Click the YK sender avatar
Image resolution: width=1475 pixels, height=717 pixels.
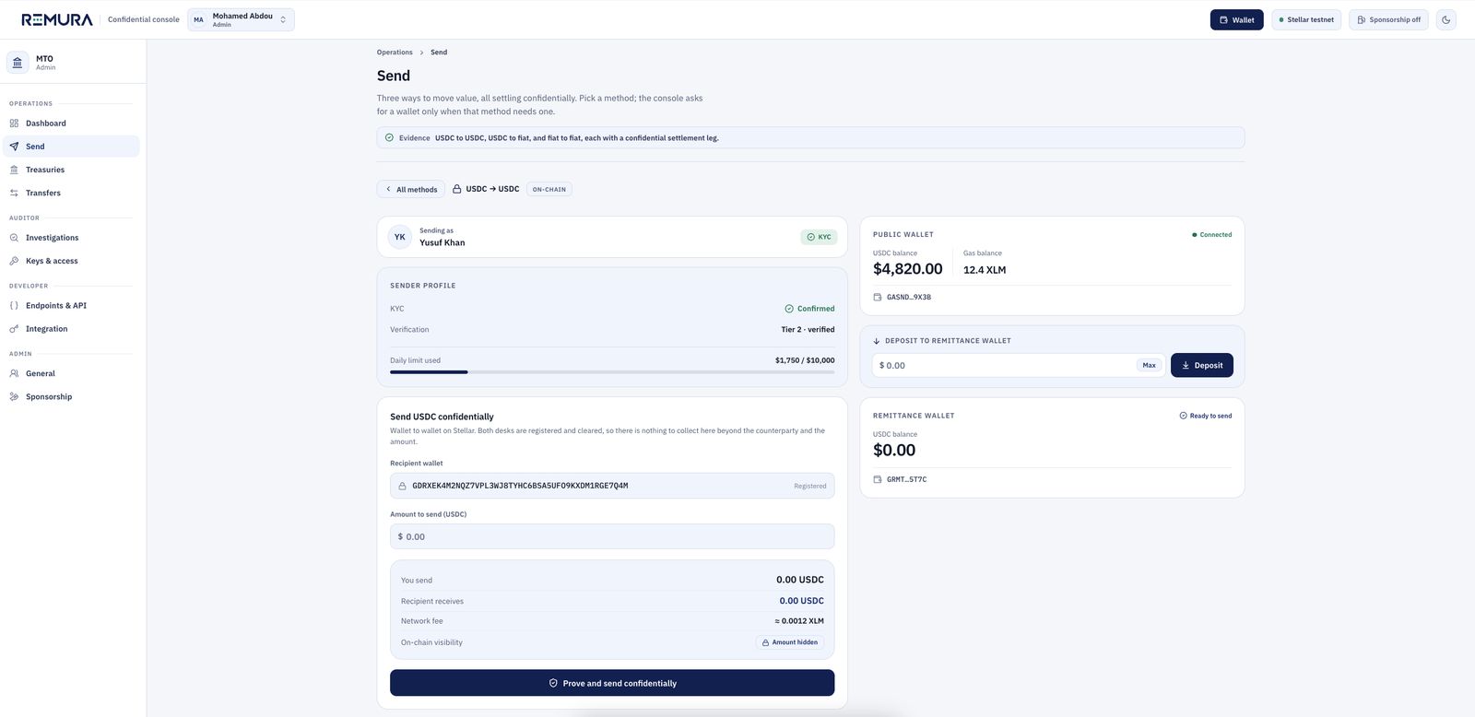click(400, 237)
